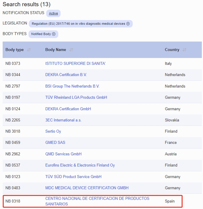Open DEKRA Certification GmbH link
Screen dimensions: 203x209
68,109
